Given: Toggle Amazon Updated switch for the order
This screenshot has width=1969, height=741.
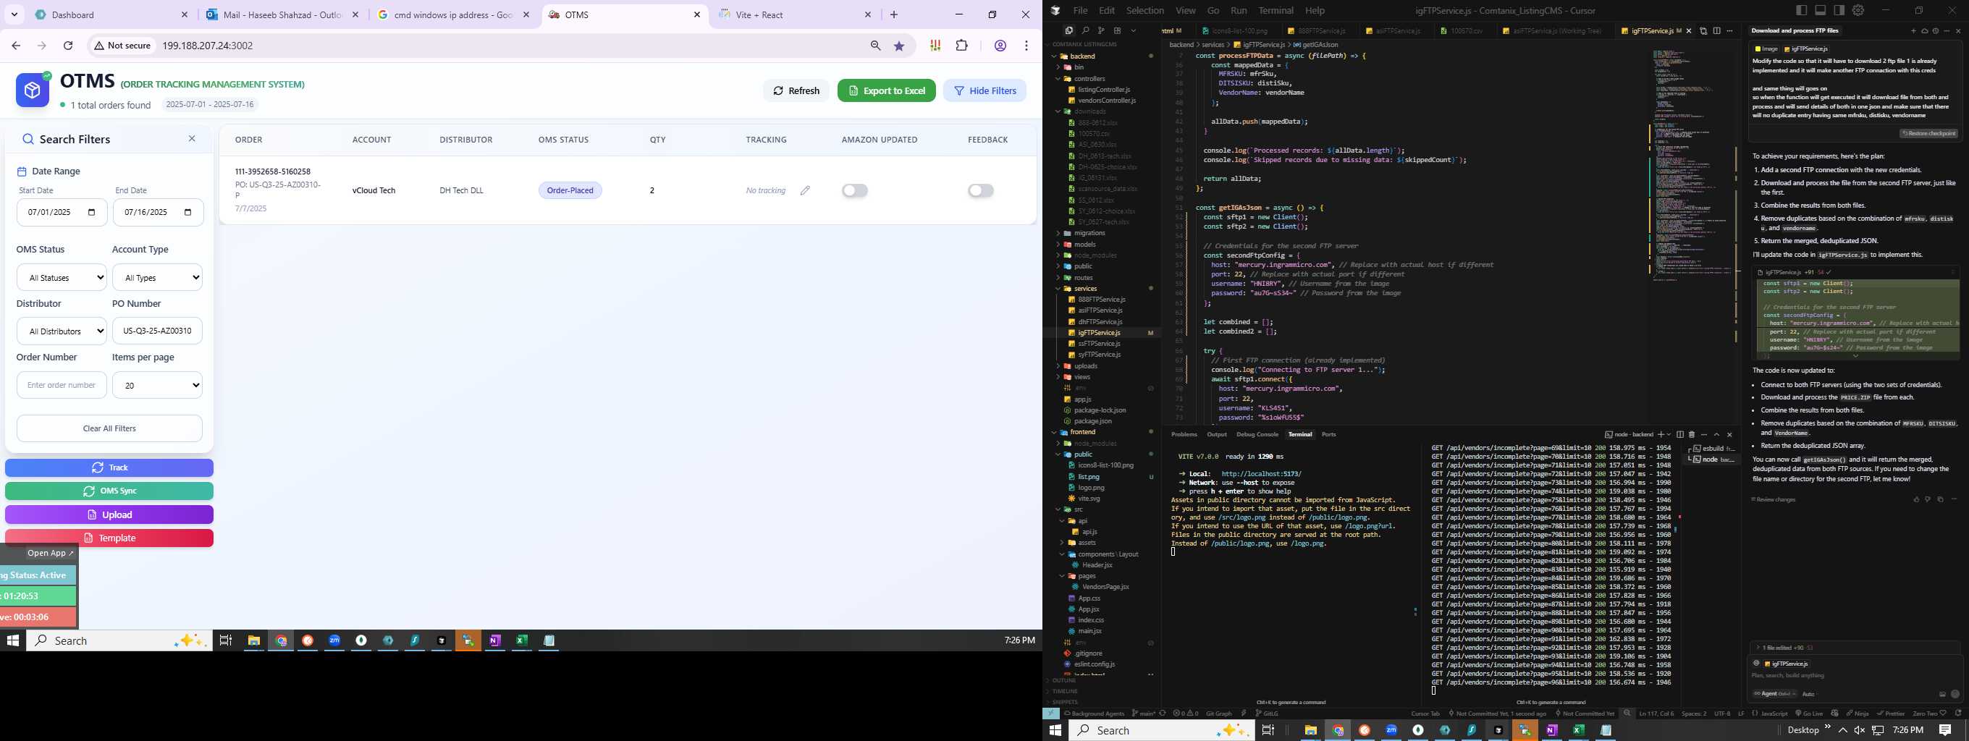Looking at the screenshot, I should click(x=854, y=190).
